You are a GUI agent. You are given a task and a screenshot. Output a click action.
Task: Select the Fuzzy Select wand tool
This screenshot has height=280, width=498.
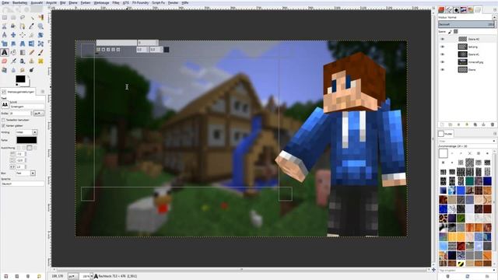(x=32, y=17)
